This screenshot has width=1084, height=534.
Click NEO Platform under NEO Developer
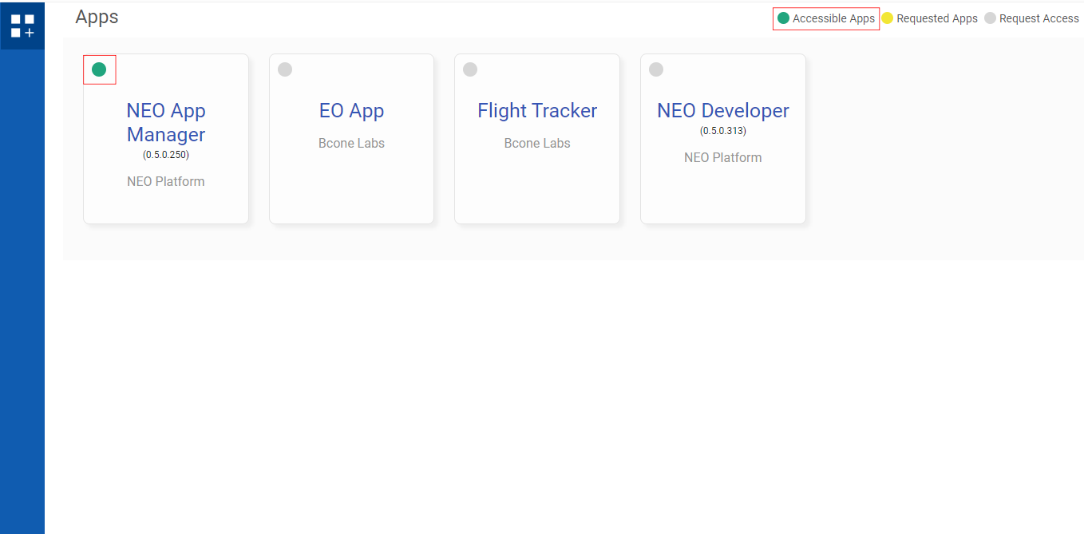coord(723,157)
